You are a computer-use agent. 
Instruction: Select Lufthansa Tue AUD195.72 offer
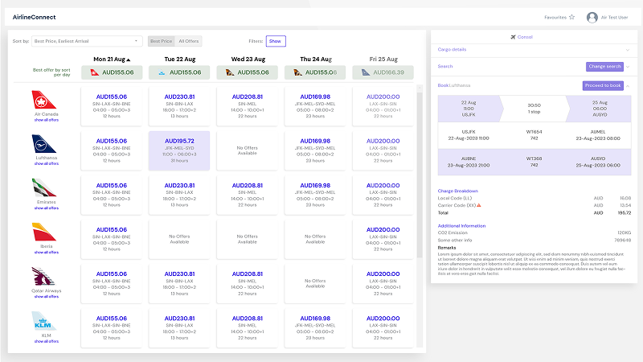pos(179,150)
